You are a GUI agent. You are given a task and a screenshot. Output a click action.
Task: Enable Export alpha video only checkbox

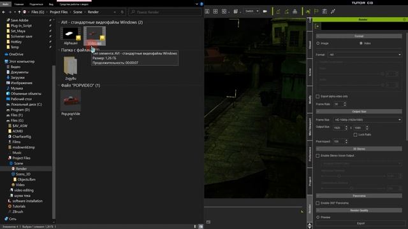[x=317, y=96]
